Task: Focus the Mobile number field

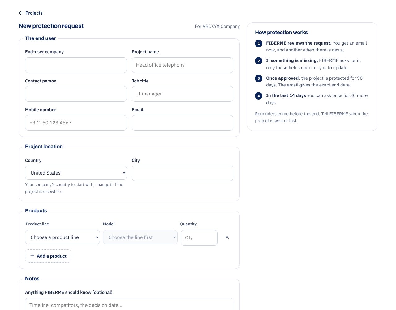Action: point(76,123)
